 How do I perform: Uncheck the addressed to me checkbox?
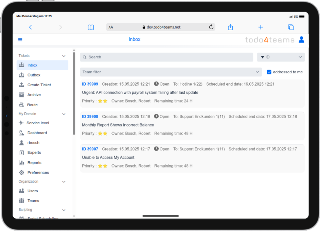269,72
